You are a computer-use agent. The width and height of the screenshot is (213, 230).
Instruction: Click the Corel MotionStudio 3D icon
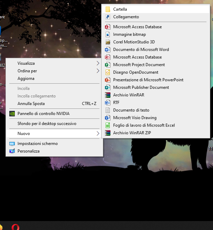tap(107, 42)
